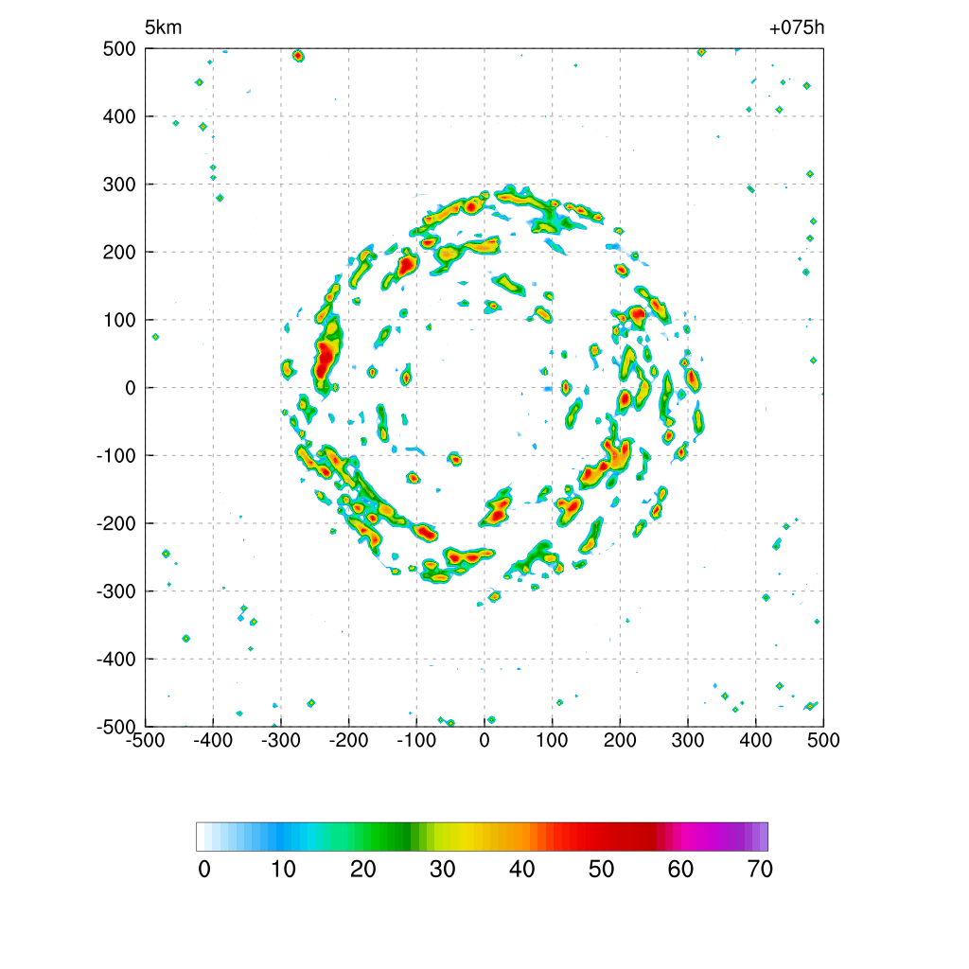
Task: Select y-axis tick label -100
Action: pyautogui.click(x=116, y=455)
